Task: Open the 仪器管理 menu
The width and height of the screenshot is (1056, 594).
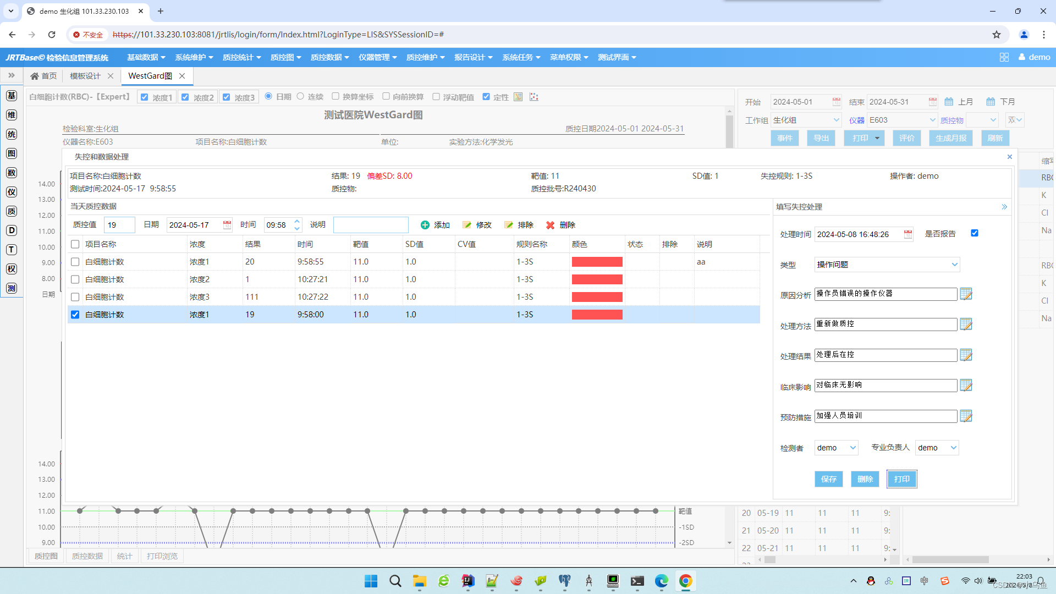Action: point(377,57)
